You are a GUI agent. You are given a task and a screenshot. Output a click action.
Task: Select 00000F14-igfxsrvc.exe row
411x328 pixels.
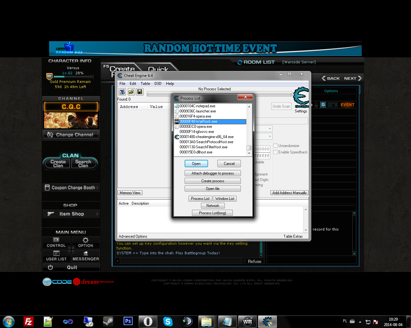210,132
